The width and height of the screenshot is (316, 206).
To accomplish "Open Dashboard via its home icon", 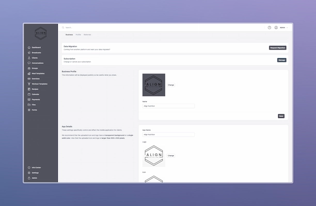I will point(29,47).
